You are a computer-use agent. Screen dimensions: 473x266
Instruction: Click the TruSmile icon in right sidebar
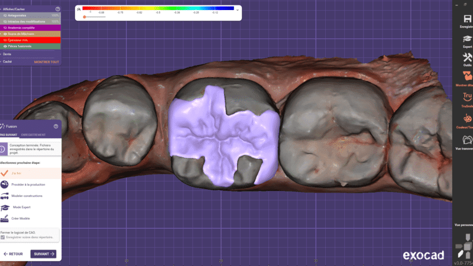[x=467, y=97]
